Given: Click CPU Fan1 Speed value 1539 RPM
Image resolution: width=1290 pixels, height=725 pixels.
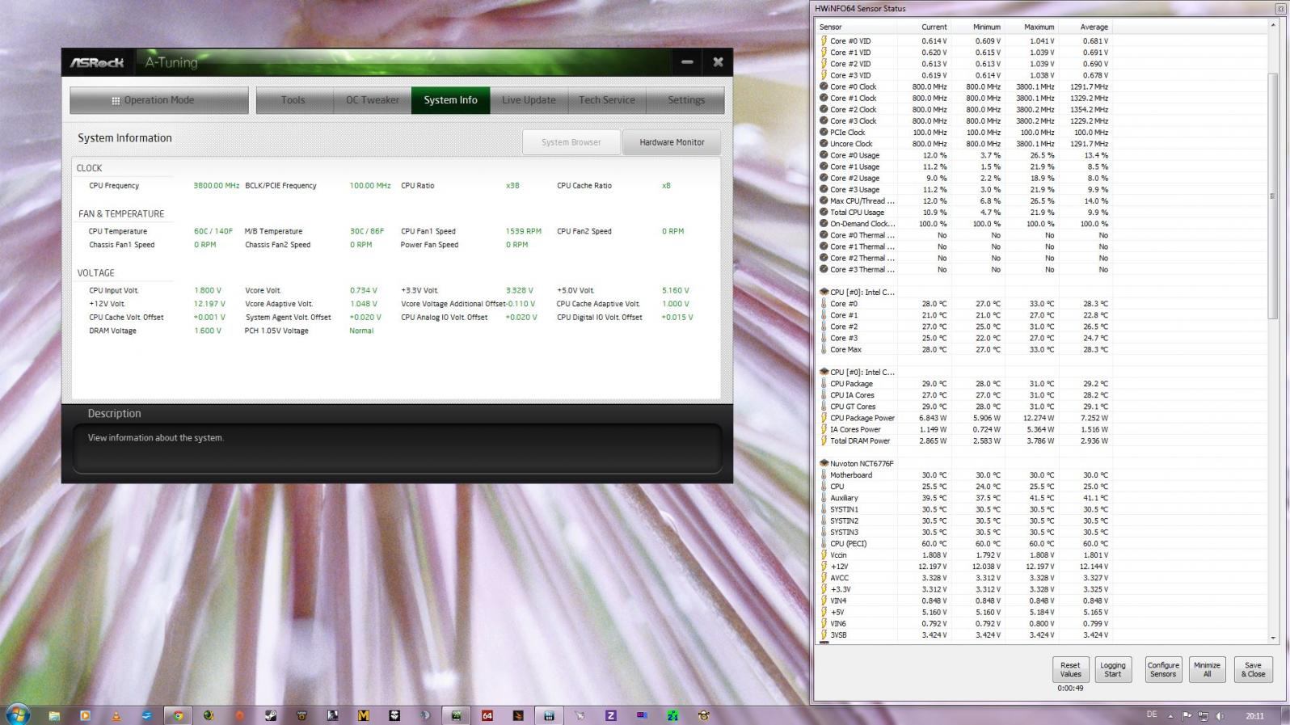Looking at the screenshot, I should pos(524,231).
